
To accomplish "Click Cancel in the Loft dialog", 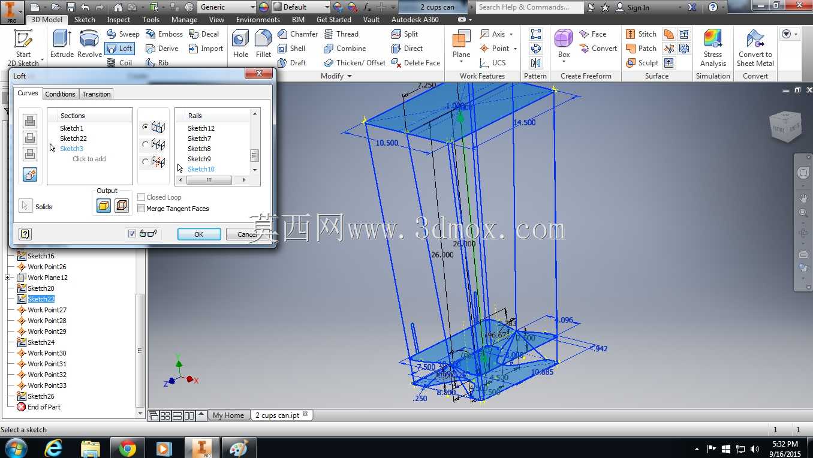I will click(x=248, y=234).
